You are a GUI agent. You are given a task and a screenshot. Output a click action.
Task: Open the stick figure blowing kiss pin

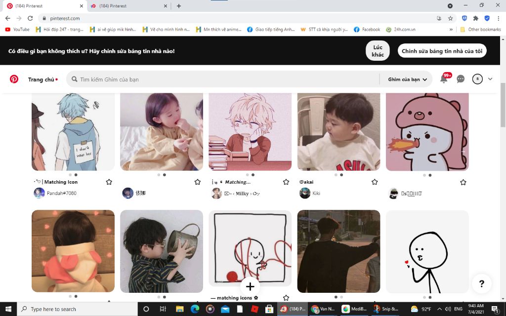click(x=427, y=251)
